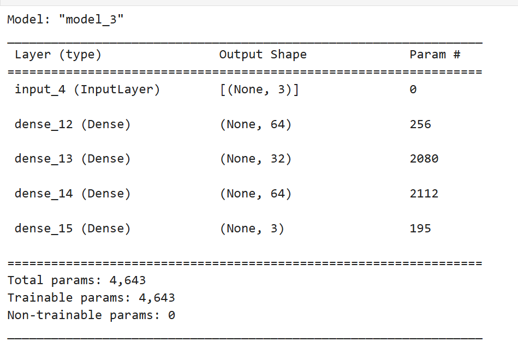Screen dimensions: 518x348
Task: Click the "Layer (type)" column header
Action: 58,55
